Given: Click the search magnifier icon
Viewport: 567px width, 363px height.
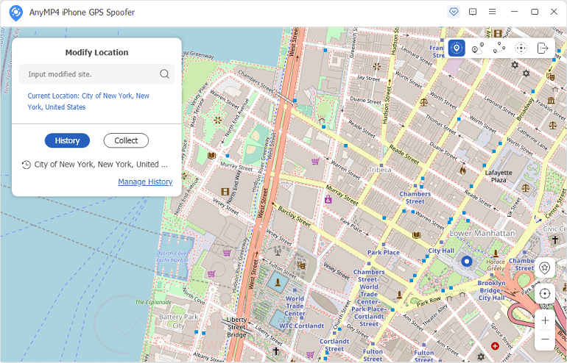Looking at the screenshot, I should point(164,74).
